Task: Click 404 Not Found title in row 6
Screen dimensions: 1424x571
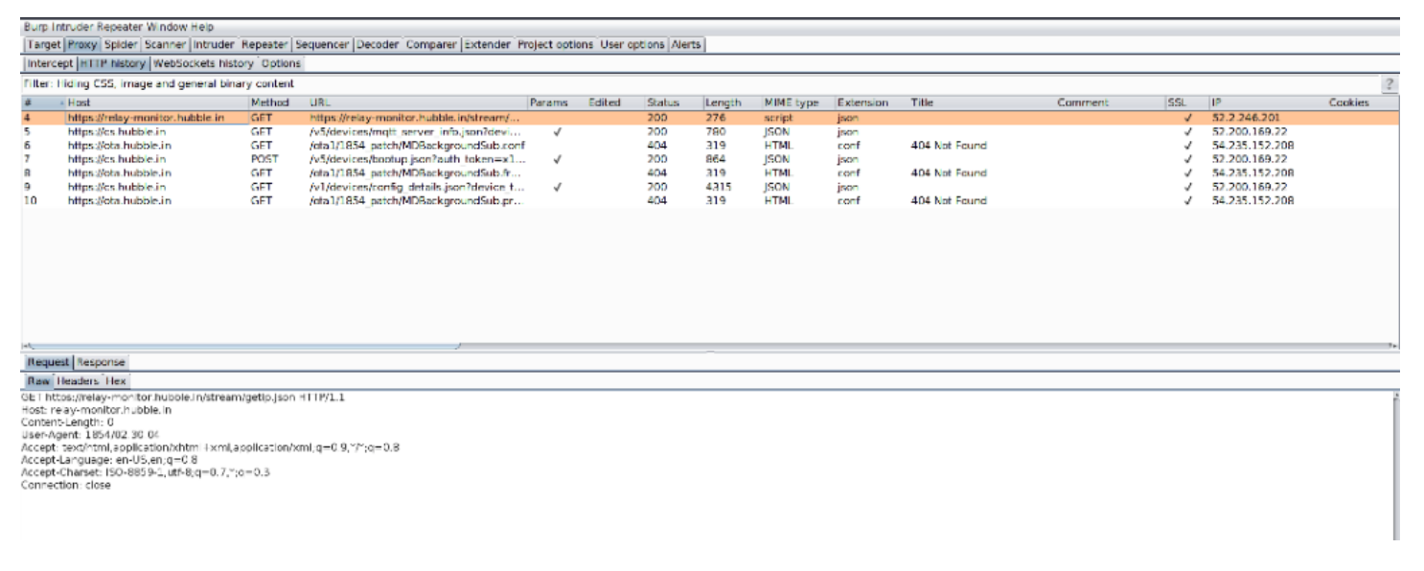Action: click(948, 145)
